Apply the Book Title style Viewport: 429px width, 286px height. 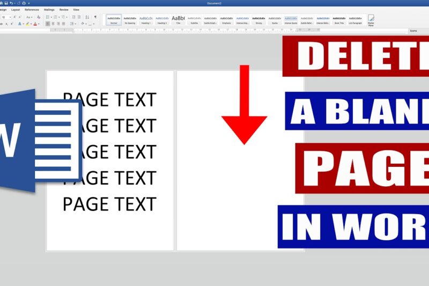[339, 20]
